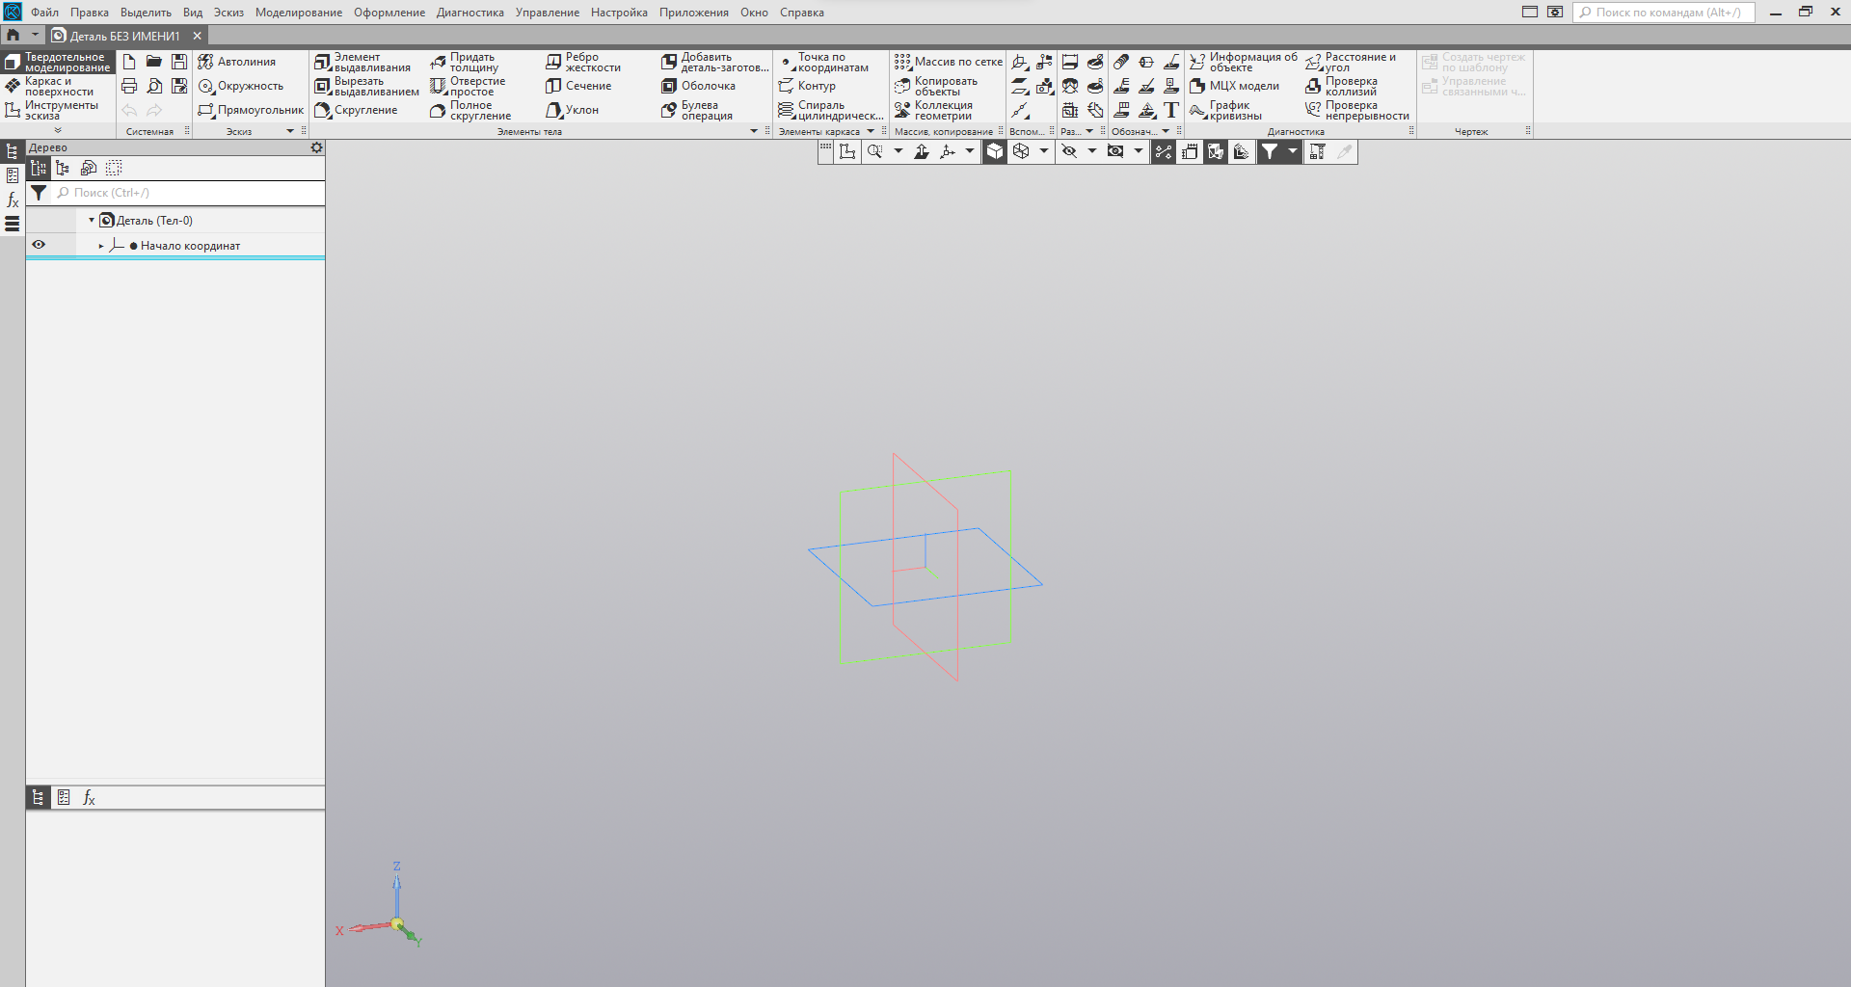Open the Диагностика menu
Viewport: 1851px width, 987px height.
point(470,13)
